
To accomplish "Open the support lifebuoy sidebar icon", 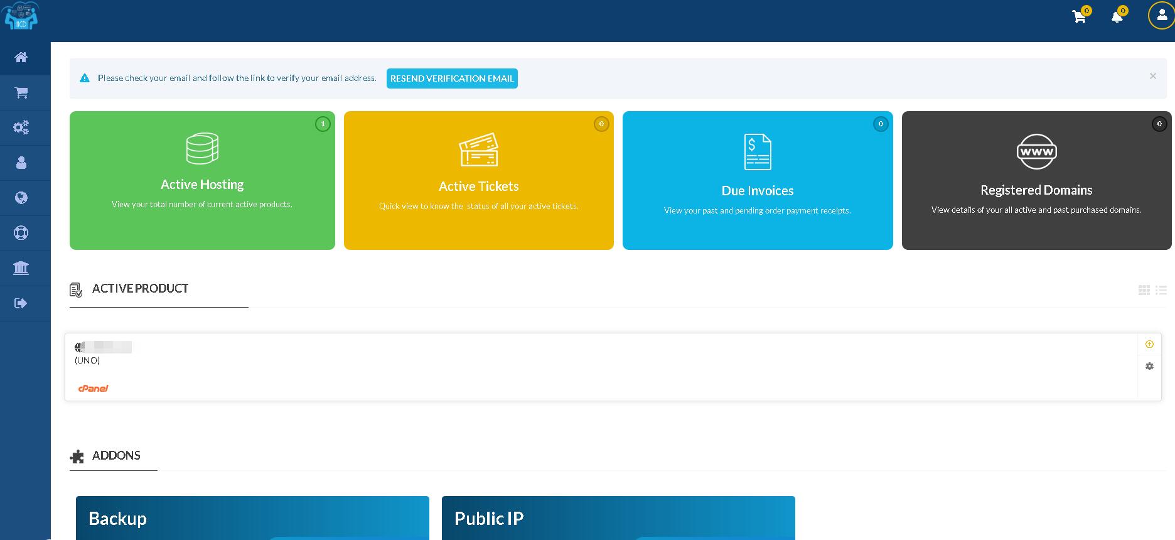I will pos(21,234).
